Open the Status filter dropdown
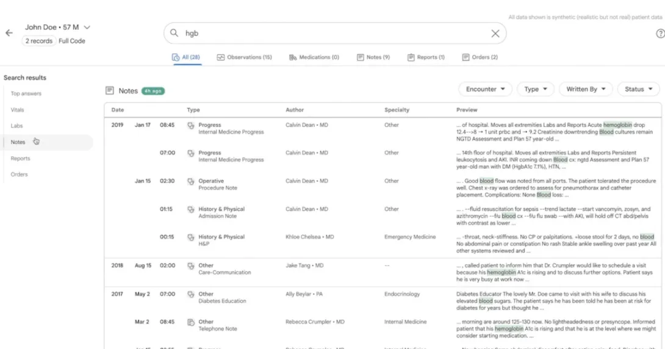The height and width of the screenshot is (349, 665). pyautogui.click(x=638, y=89)
